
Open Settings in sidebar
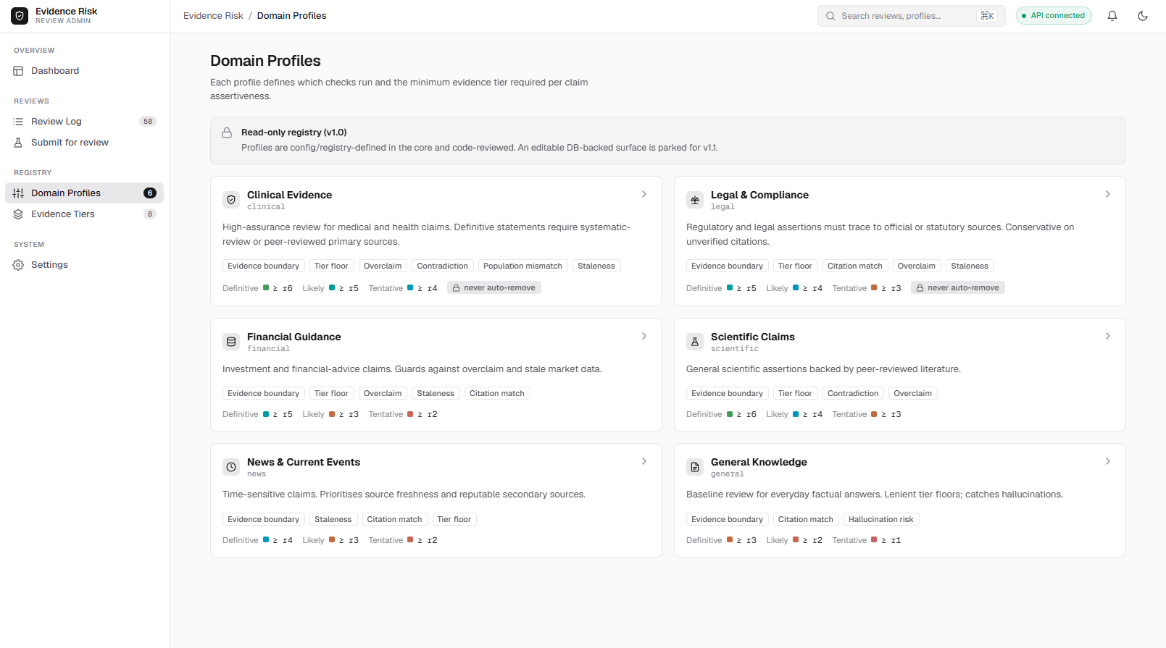[x=84, y=265]
